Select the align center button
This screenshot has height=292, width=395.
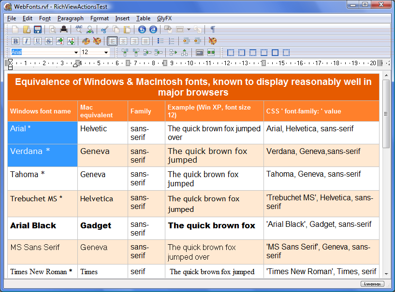[123, 41]
